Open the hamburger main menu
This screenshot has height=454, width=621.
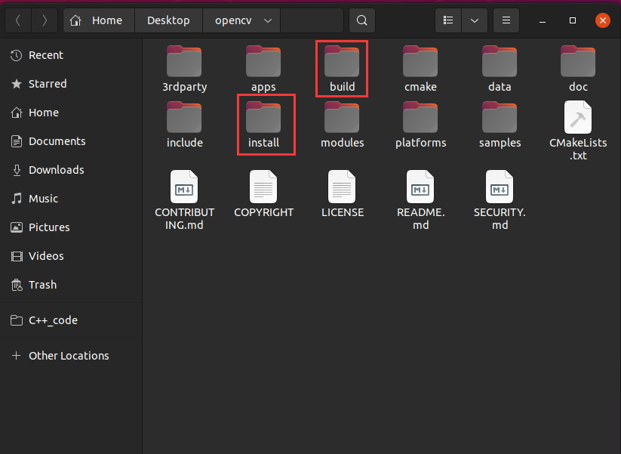tap(506, 20)
